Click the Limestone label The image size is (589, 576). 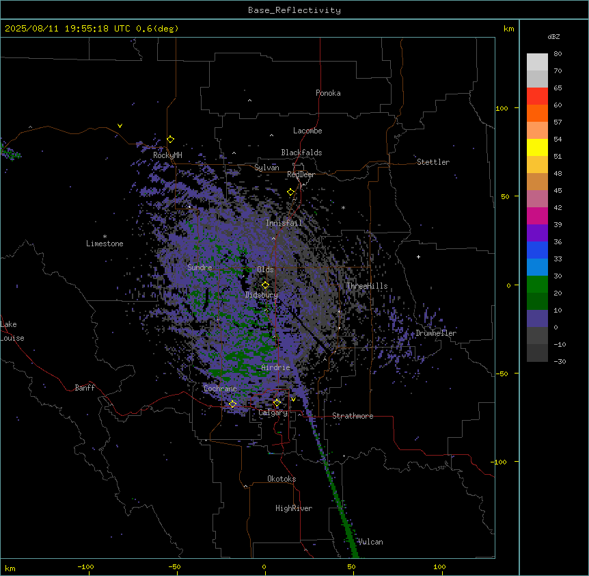(x=105, y=244)
